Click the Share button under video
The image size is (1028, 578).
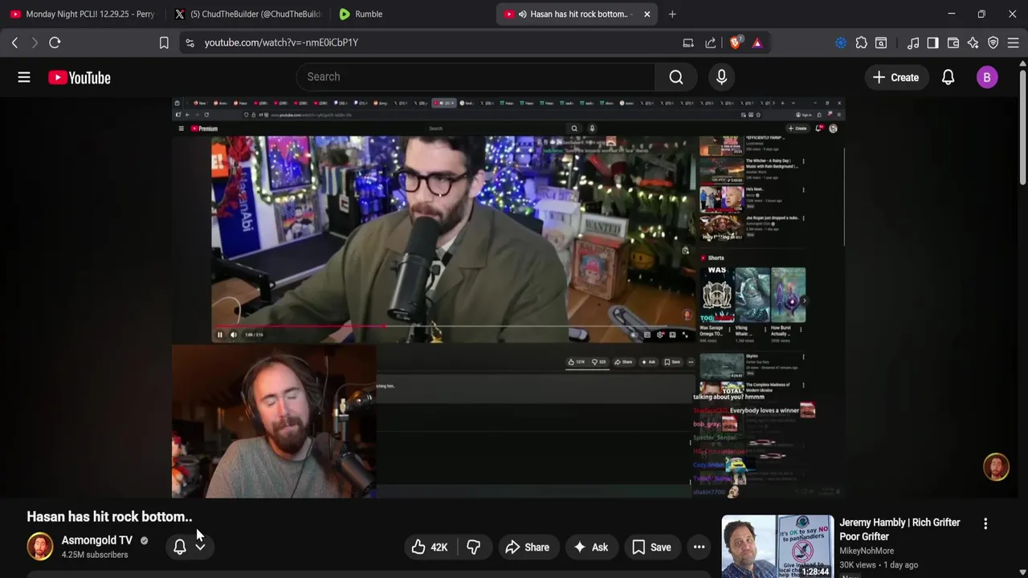pos(528,547)
